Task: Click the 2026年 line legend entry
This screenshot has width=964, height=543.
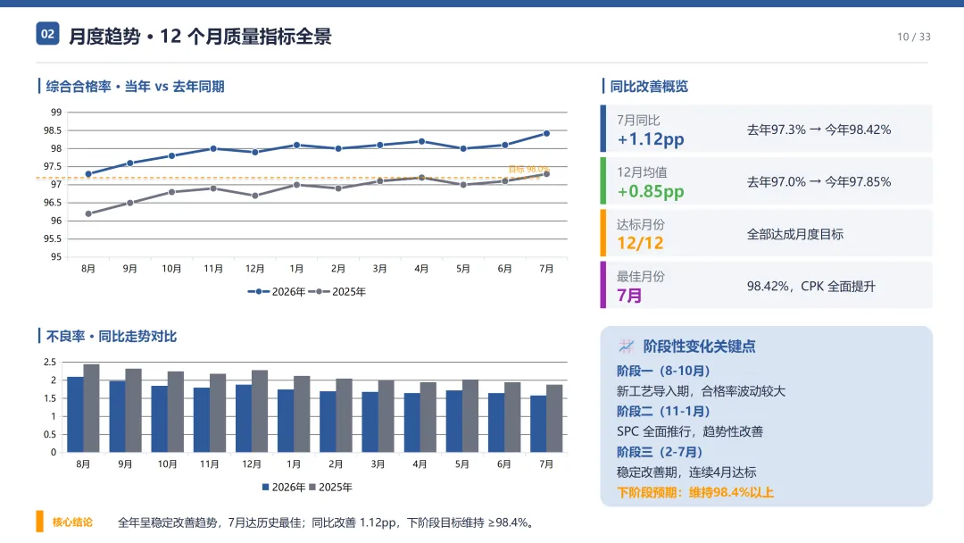Action: click(x=277, y=291)
